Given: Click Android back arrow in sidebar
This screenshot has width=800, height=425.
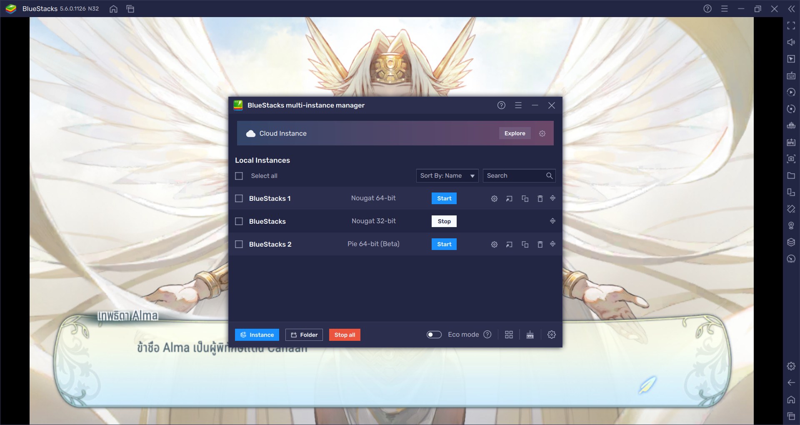Looking at the screenshot, I should pos(791,383).
